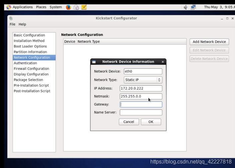
Task: Select Partition Information in the sidebar
Action: [x=34, y=52]
